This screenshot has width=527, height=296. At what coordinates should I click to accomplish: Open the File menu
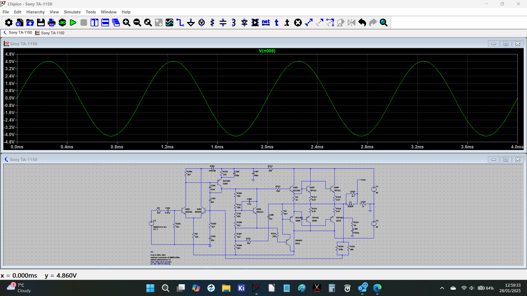click(6, 12)
